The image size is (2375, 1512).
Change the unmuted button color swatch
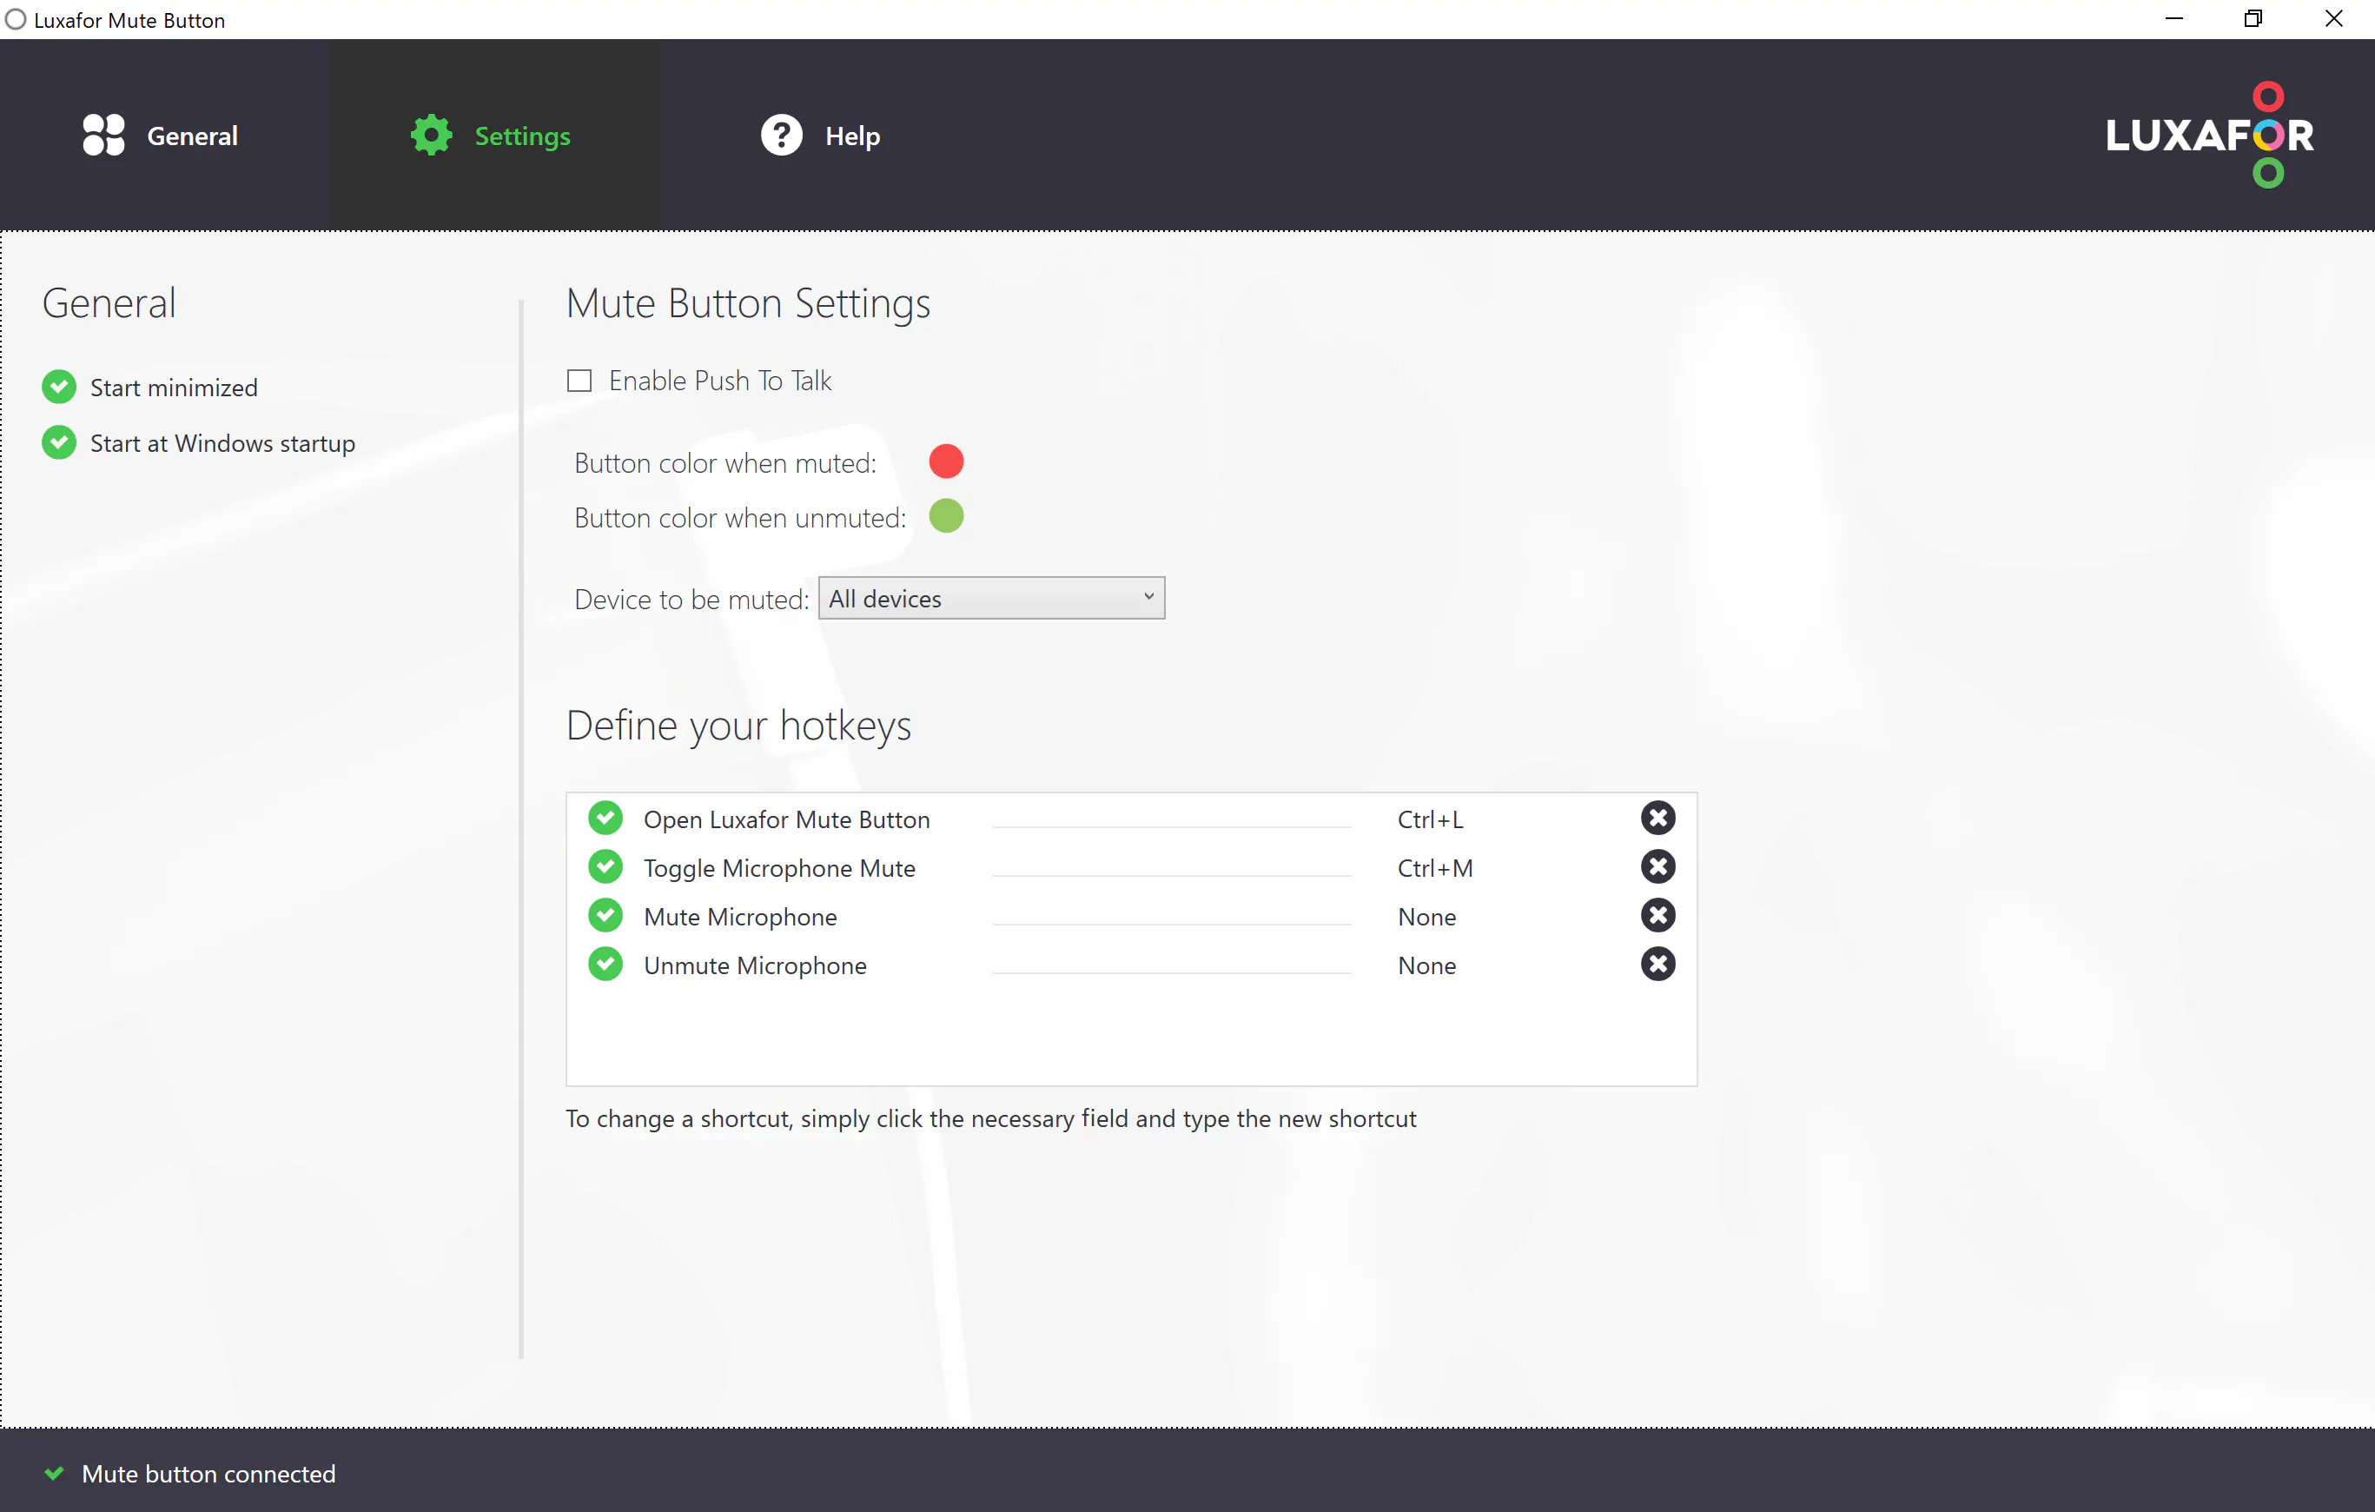pos(945,516)
